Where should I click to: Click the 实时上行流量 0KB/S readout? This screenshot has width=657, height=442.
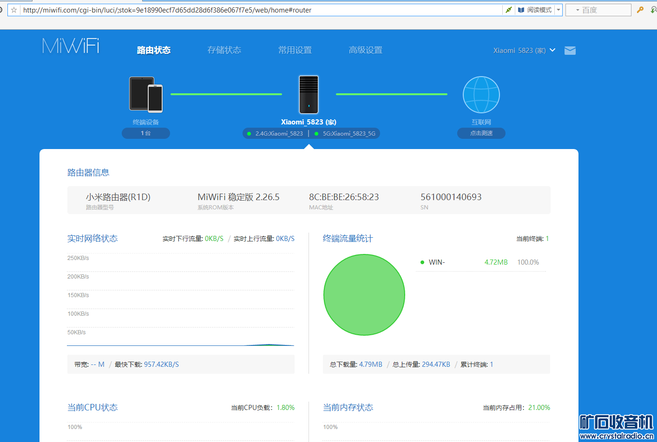pyautogui.click(x=264, y=239)
